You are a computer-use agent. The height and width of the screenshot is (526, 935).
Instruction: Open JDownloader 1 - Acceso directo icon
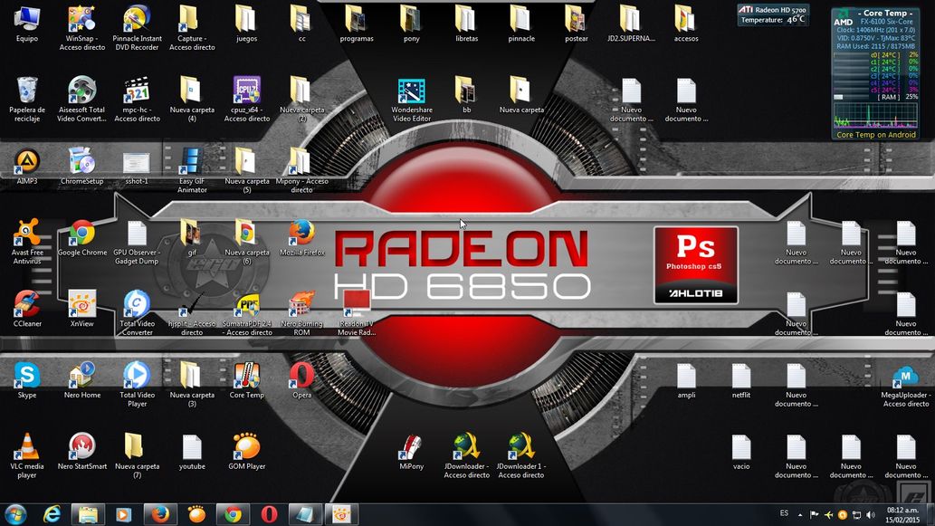point(521,446)
